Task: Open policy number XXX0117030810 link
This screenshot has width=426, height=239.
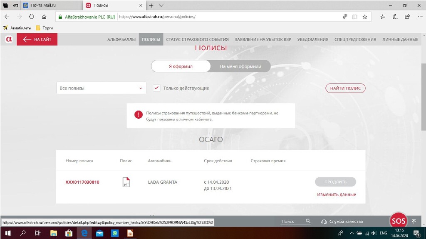Action: point(82,182)
